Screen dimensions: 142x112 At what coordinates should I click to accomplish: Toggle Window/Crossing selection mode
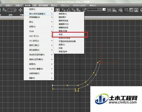click(x=14, y=10)
